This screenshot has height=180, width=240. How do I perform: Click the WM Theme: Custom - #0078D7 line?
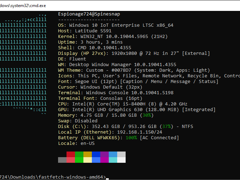pos(134,70)
